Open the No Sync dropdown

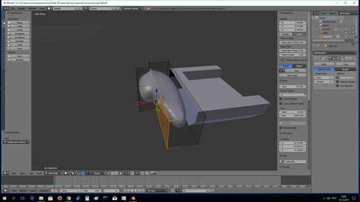[x=157, y=191]
